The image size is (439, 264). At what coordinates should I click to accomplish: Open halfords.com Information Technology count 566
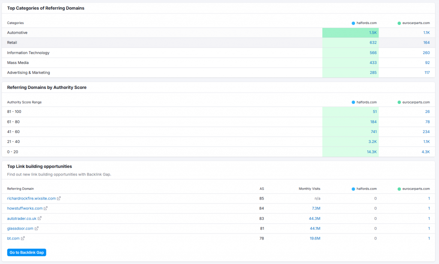[x=373, y=53]
